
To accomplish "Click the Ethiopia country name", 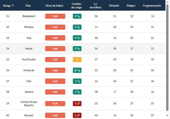I will (29, 27).
